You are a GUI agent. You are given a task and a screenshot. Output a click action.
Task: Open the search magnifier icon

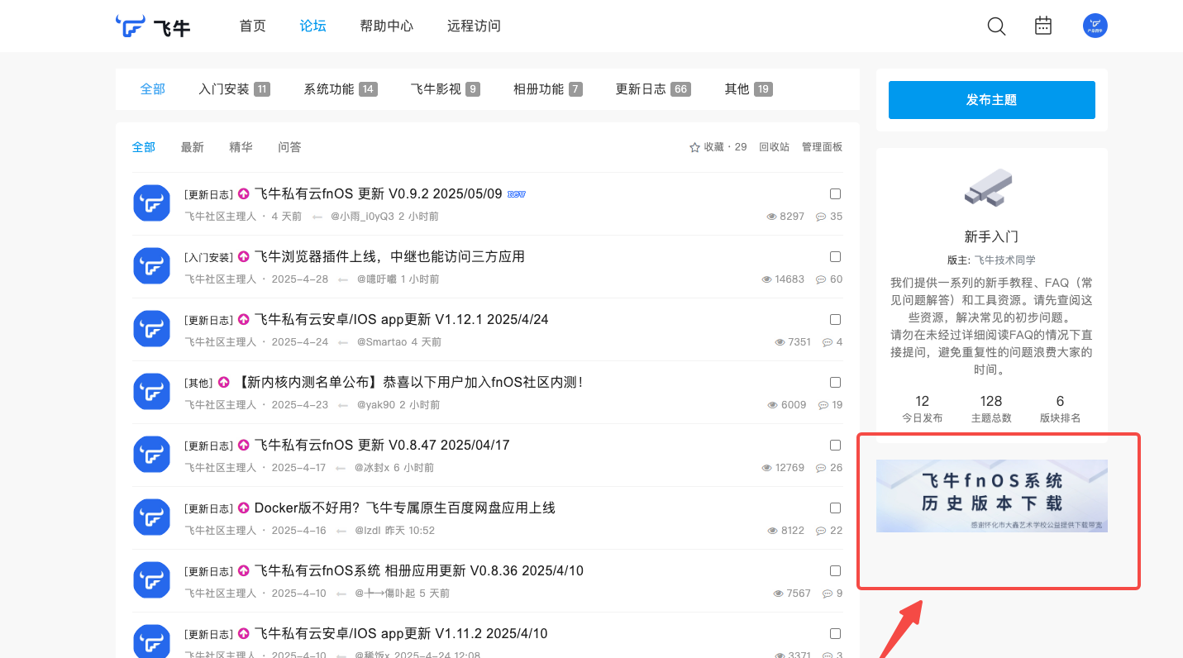(996, 26)
